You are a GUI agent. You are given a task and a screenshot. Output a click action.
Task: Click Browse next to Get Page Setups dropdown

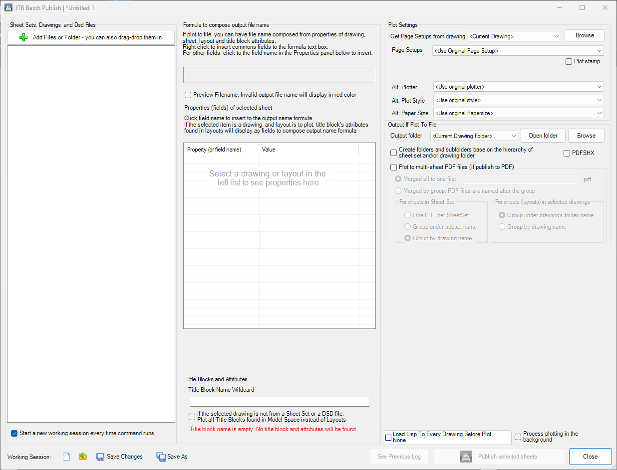point(585,35)
